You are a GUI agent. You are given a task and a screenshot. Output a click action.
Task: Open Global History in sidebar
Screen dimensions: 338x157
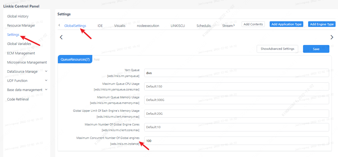tap(18, 16)
